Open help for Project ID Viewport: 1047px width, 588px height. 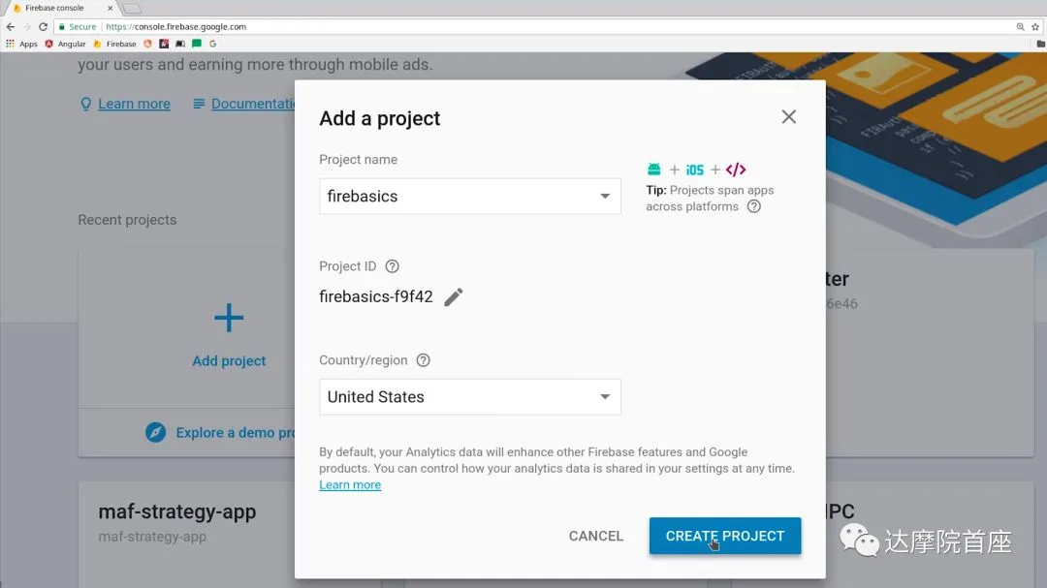tap(392, 266)
